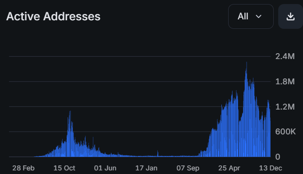Viewport: 303px width, 174px height.
Task: Click the 07 Sep x-axis date
Action: 188,168
